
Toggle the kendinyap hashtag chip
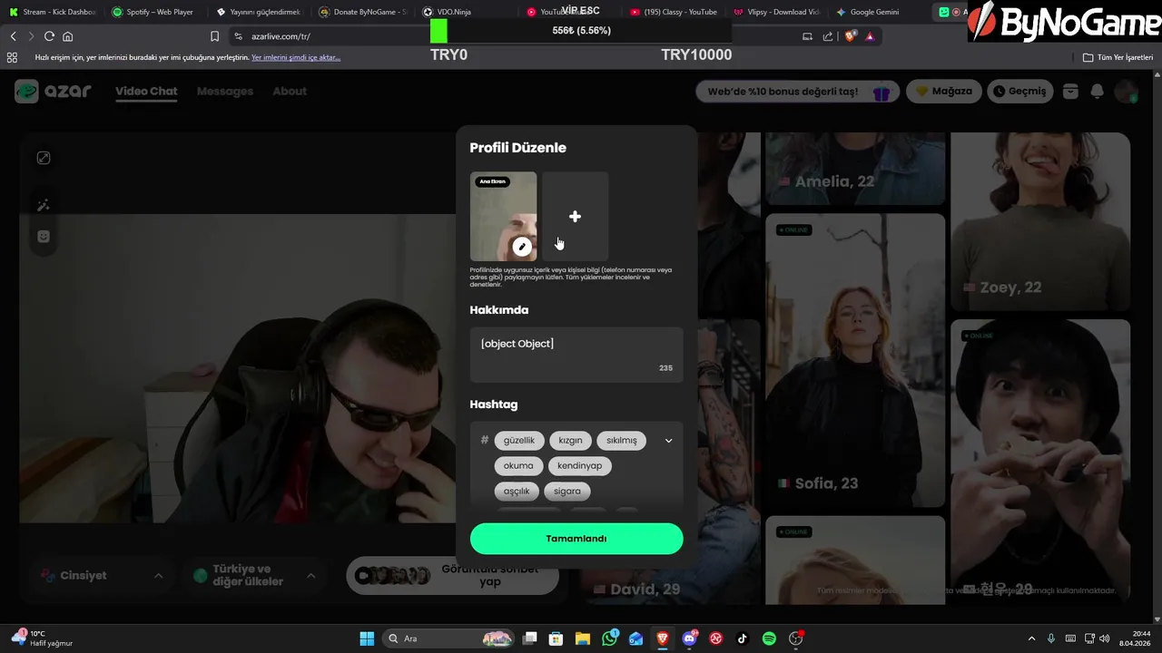click(579, 465)
